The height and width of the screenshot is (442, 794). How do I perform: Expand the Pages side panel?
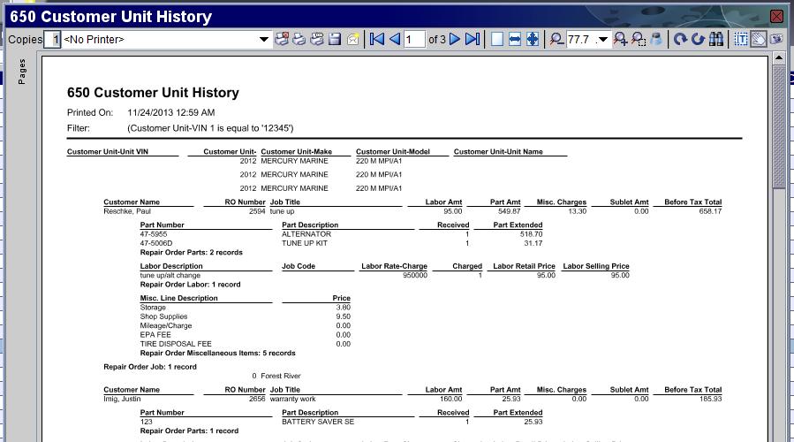click(x=21, y=72)
